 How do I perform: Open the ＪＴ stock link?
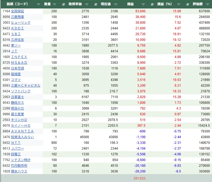click(14, 51)
